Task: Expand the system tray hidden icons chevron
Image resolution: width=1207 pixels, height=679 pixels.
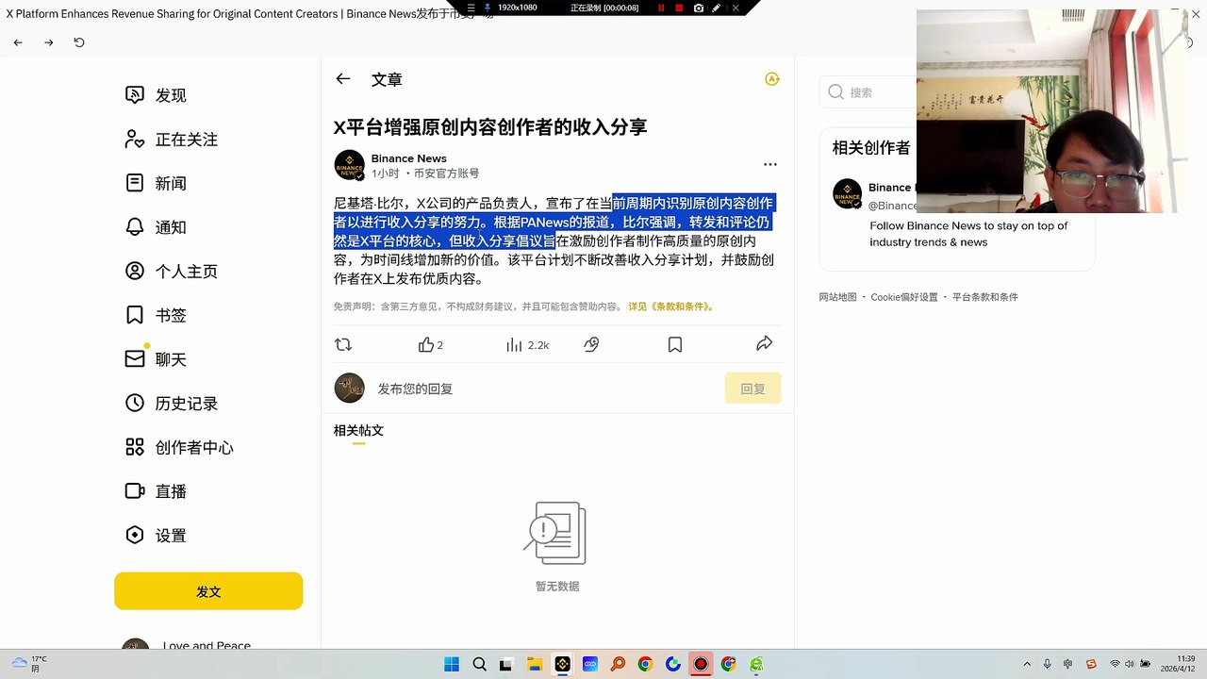Action: 1027,664
